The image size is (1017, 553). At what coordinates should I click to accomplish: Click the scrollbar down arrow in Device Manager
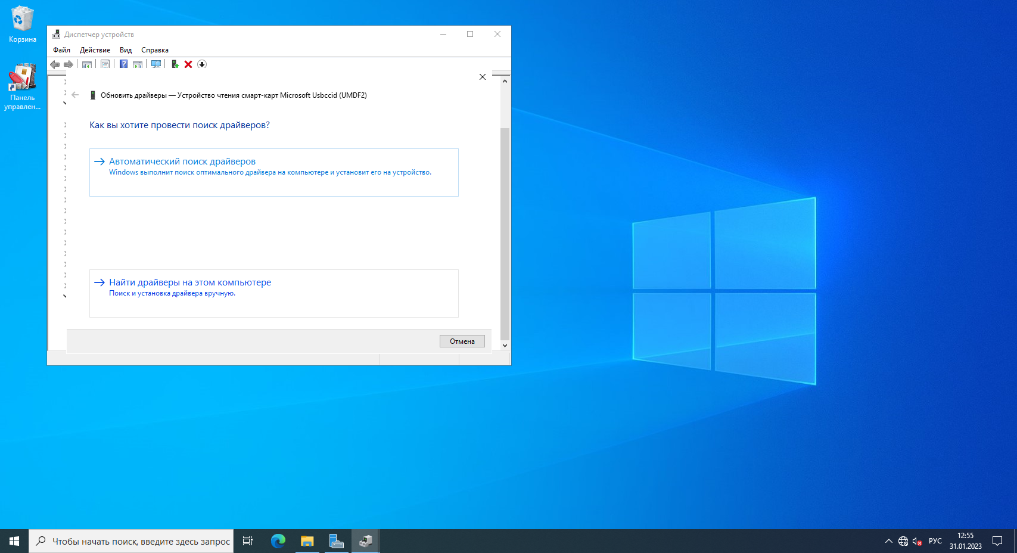pyautogui.click(x=505, y=346)
